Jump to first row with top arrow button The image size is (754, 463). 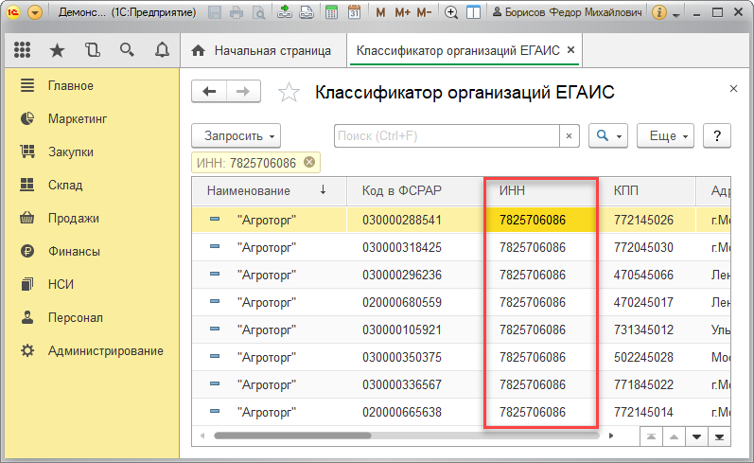pos(651,437)
